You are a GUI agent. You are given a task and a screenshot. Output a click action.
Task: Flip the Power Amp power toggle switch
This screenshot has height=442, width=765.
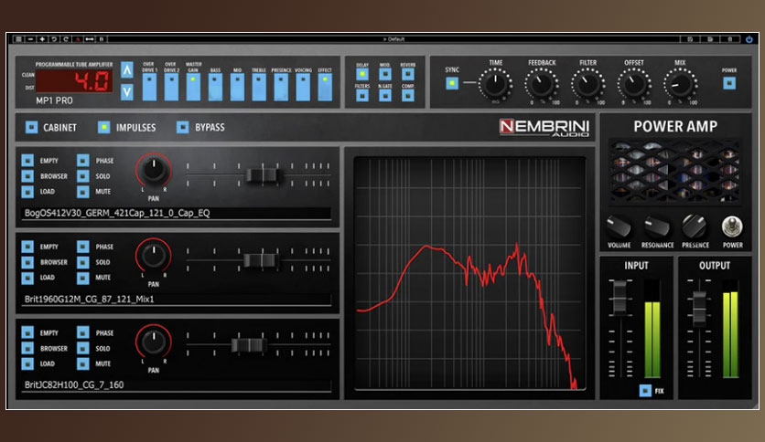tap(732, 226)
